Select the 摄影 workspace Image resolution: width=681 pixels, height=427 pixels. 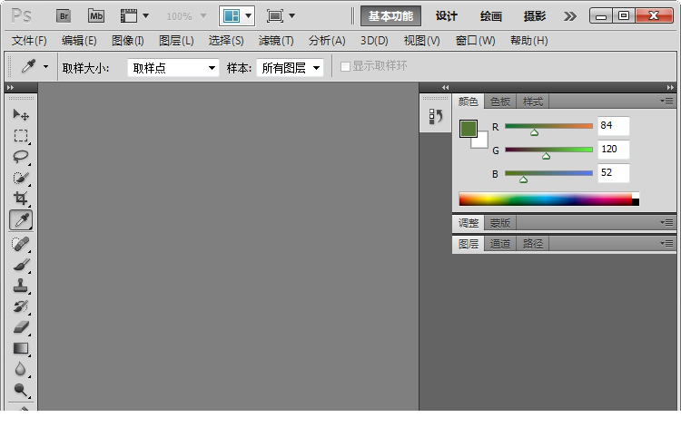point(534,16)
